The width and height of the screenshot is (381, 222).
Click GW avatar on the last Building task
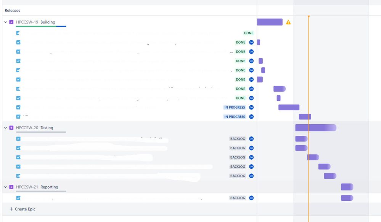(x=251, y=116)
